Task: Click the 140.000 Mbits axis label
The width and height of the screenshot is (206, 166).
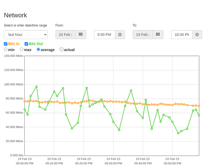Action: [14, 56]
